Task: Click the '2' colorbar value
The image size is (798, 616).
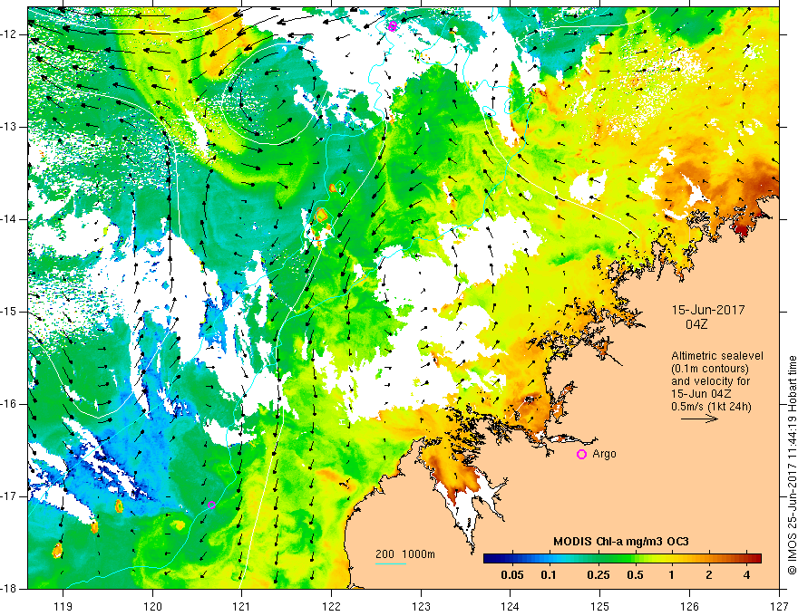Action: click(x=709, y=575)
